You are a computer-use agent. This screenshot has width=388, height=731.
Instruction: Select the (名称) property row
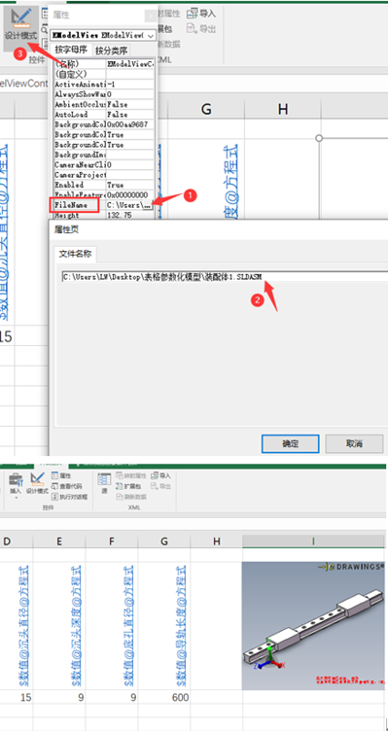point(103,64)
